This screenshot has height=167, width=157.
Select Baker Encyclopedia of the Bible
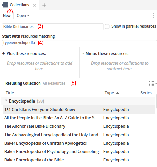[79, 160]
